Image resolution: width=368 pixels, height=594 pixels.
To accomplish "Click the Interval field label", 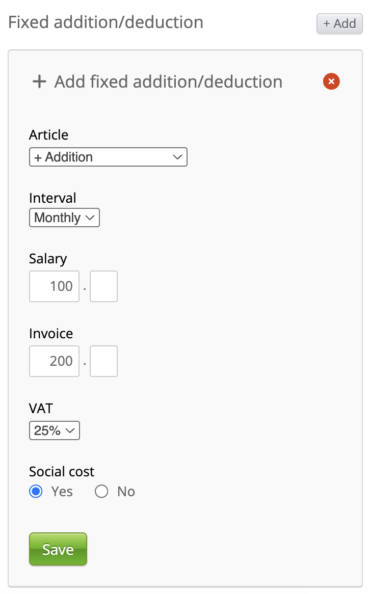I will click(52, 198).
